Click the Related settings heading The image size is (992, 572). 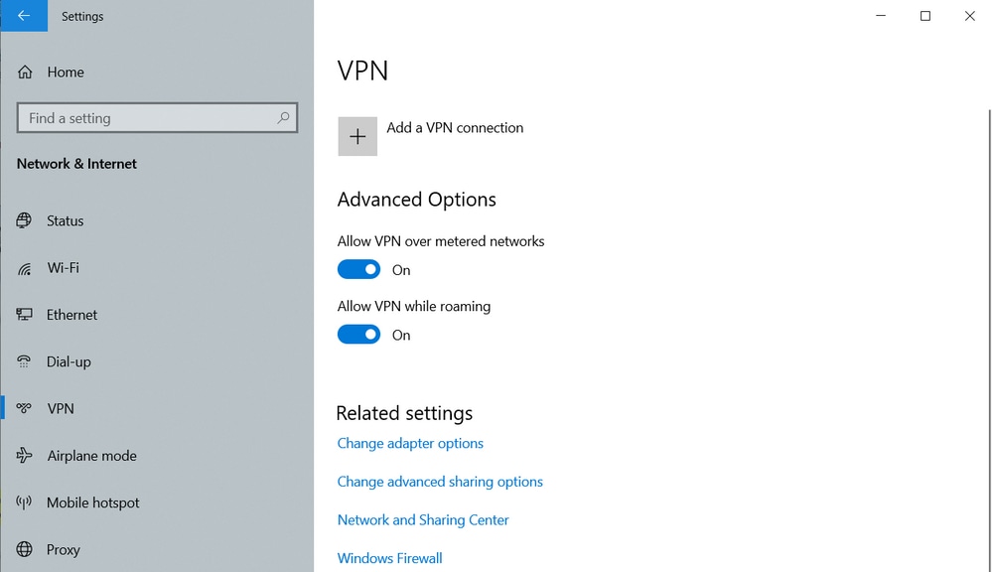[404, 413]
